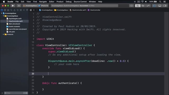Toggle the Inspectors panel visibility
This screenshot has width=169, height=95.
[x=165, y=6]
